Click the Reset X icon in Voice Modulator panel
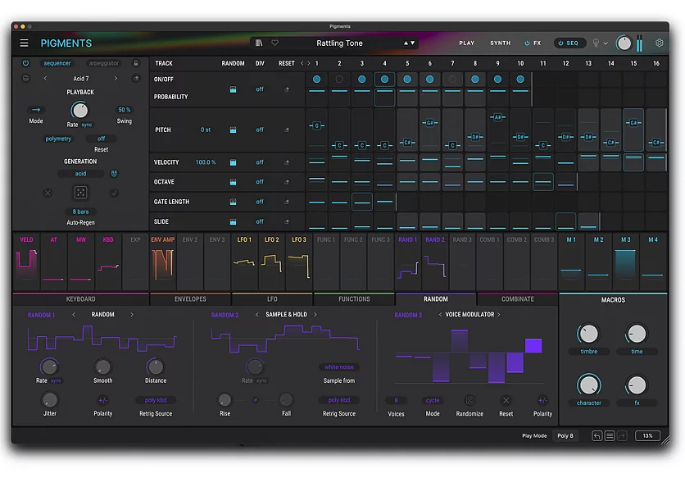Screen dimensions: 685x478 point(506,400)
